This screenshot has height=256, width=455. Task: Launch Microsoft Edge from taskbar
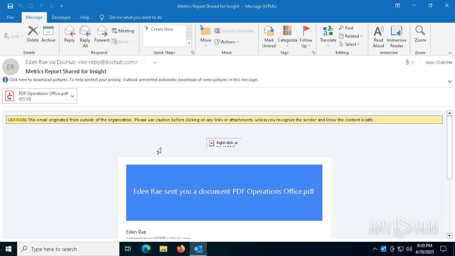tap(146, 249)
